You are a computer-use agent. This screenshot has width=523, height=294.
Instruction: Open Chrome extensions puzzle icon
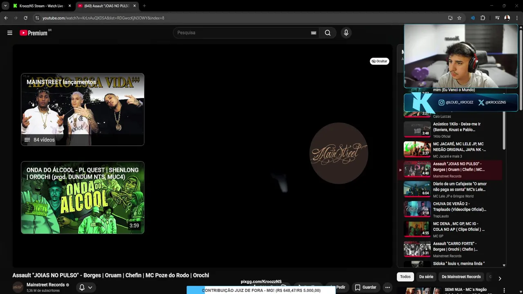tap(483, 18)
